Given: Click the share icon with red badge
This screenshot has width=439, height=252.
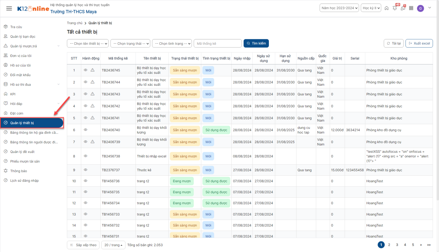Looking at the screenshot, I should coord(403,8).
